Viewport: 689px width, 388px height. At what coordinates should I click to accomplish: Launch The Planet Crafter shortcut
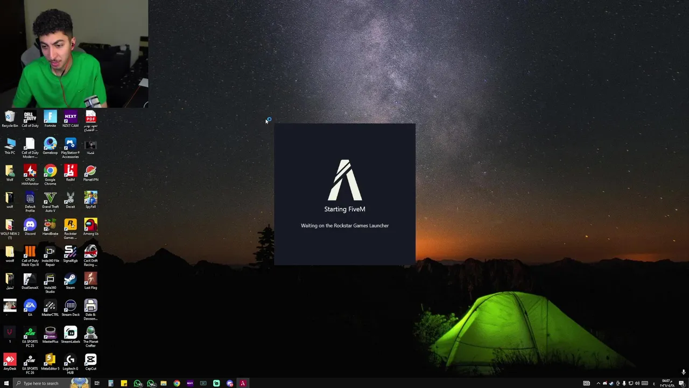90,337
